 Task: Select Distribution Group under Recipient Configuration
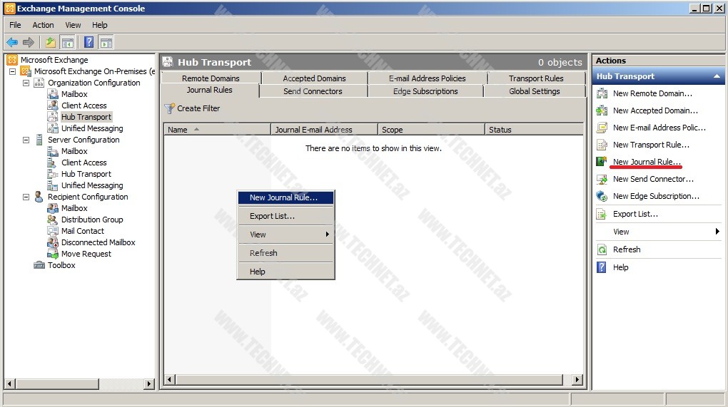click(x=92, y=220)
